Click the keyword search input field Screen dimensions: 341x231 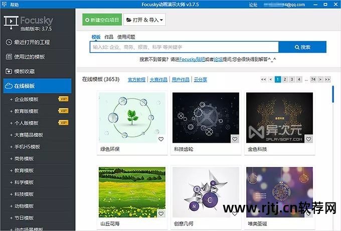pos(184,47)
